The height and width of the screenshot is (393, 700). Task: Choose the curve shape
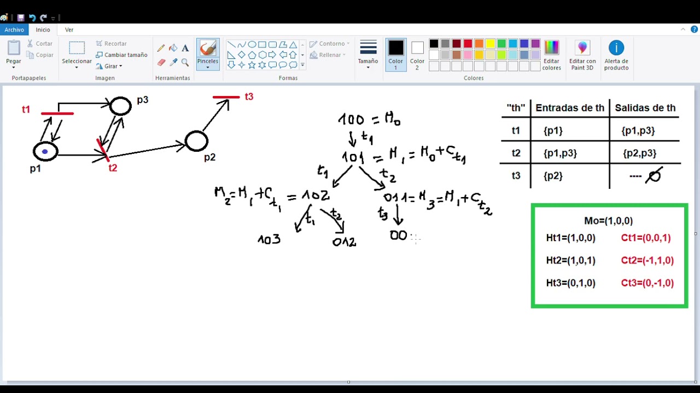click(x=242, y=45)
